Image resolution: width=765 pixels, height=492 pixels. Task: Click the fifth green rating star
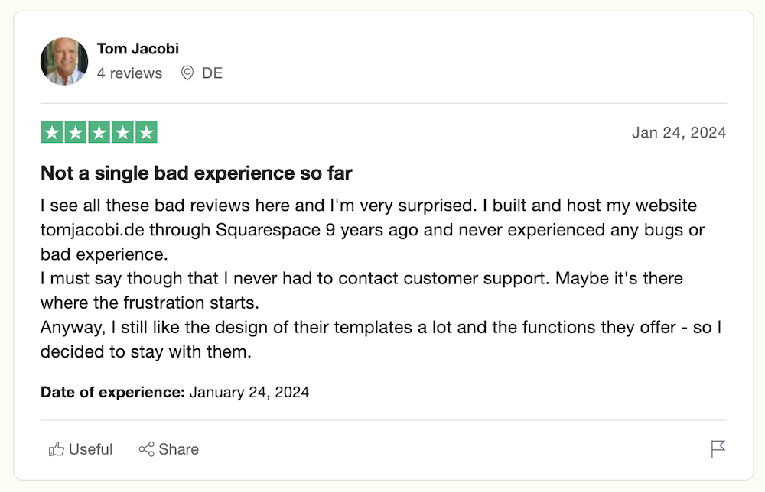click(145, 133)
